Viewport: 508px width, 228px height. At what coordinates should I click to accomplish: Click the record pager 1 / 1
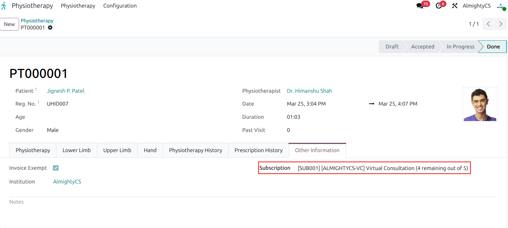(x=474, y=24)
